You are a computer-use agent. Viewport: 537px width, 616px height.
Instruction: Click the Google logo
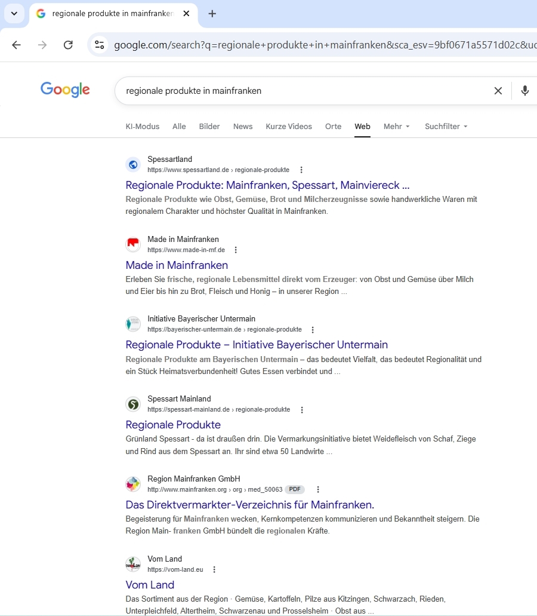coord(65,90)
